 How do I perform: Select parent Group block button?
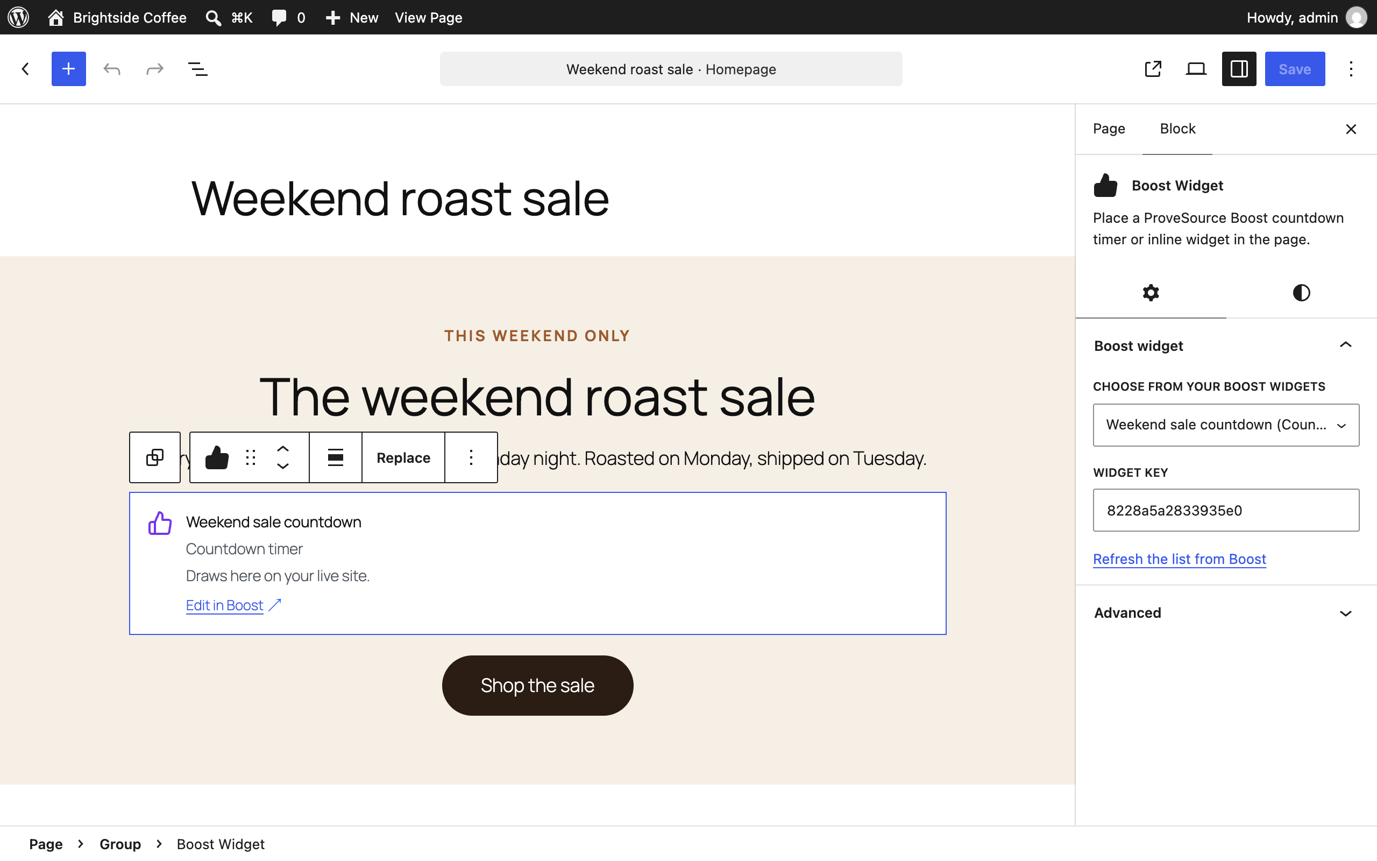click(x=155, y=457)
